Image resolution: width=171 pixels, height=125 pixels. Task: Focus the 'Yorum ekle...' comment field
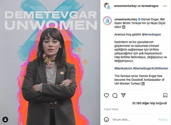[134, 120]
